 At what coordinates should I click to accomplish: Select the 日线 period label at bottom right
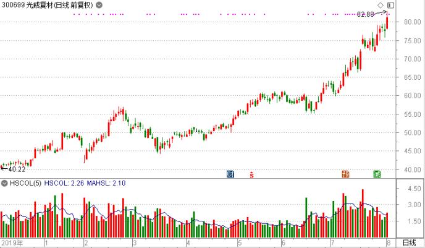tap(410, 242)
